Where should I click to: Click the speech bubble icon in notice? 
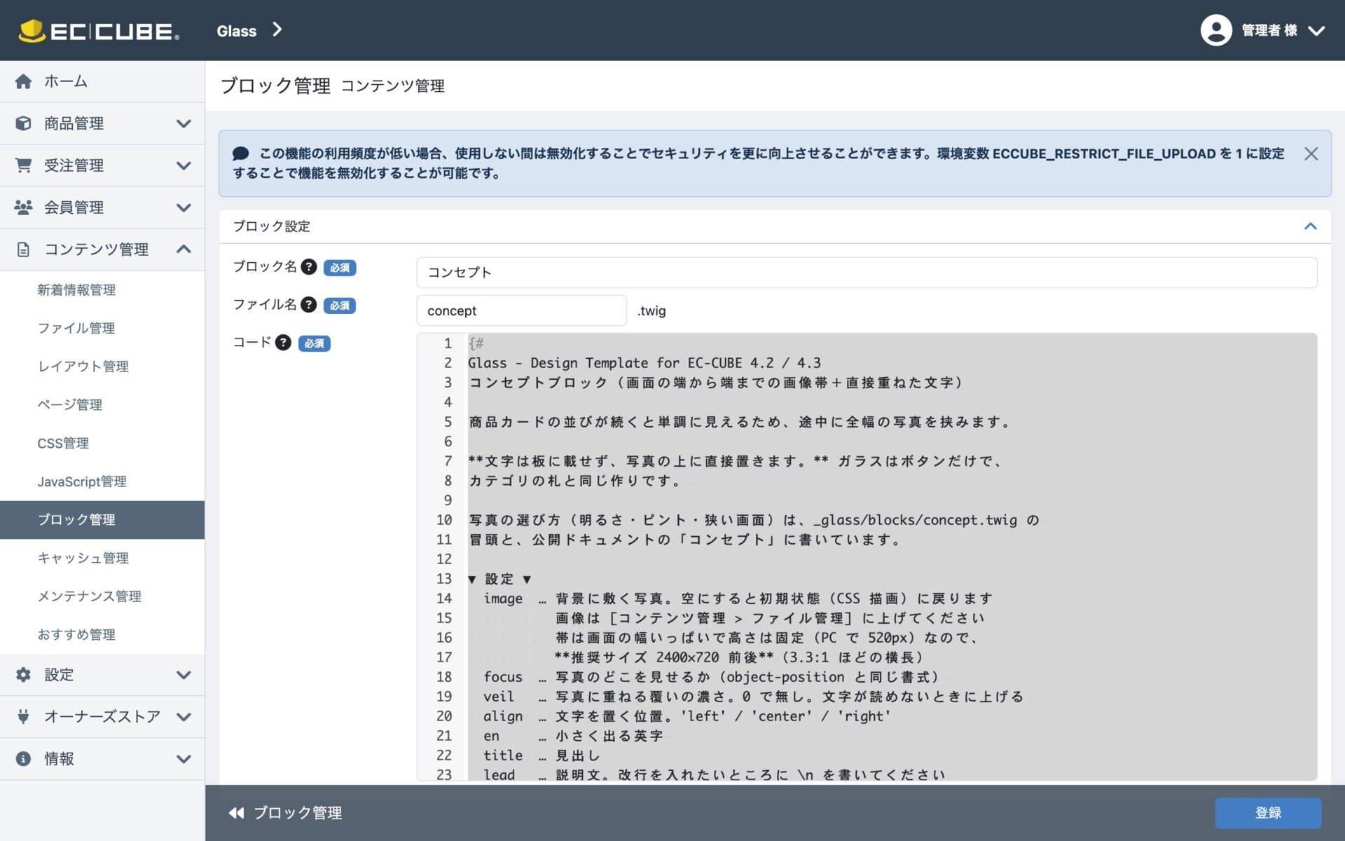point(241,153)
